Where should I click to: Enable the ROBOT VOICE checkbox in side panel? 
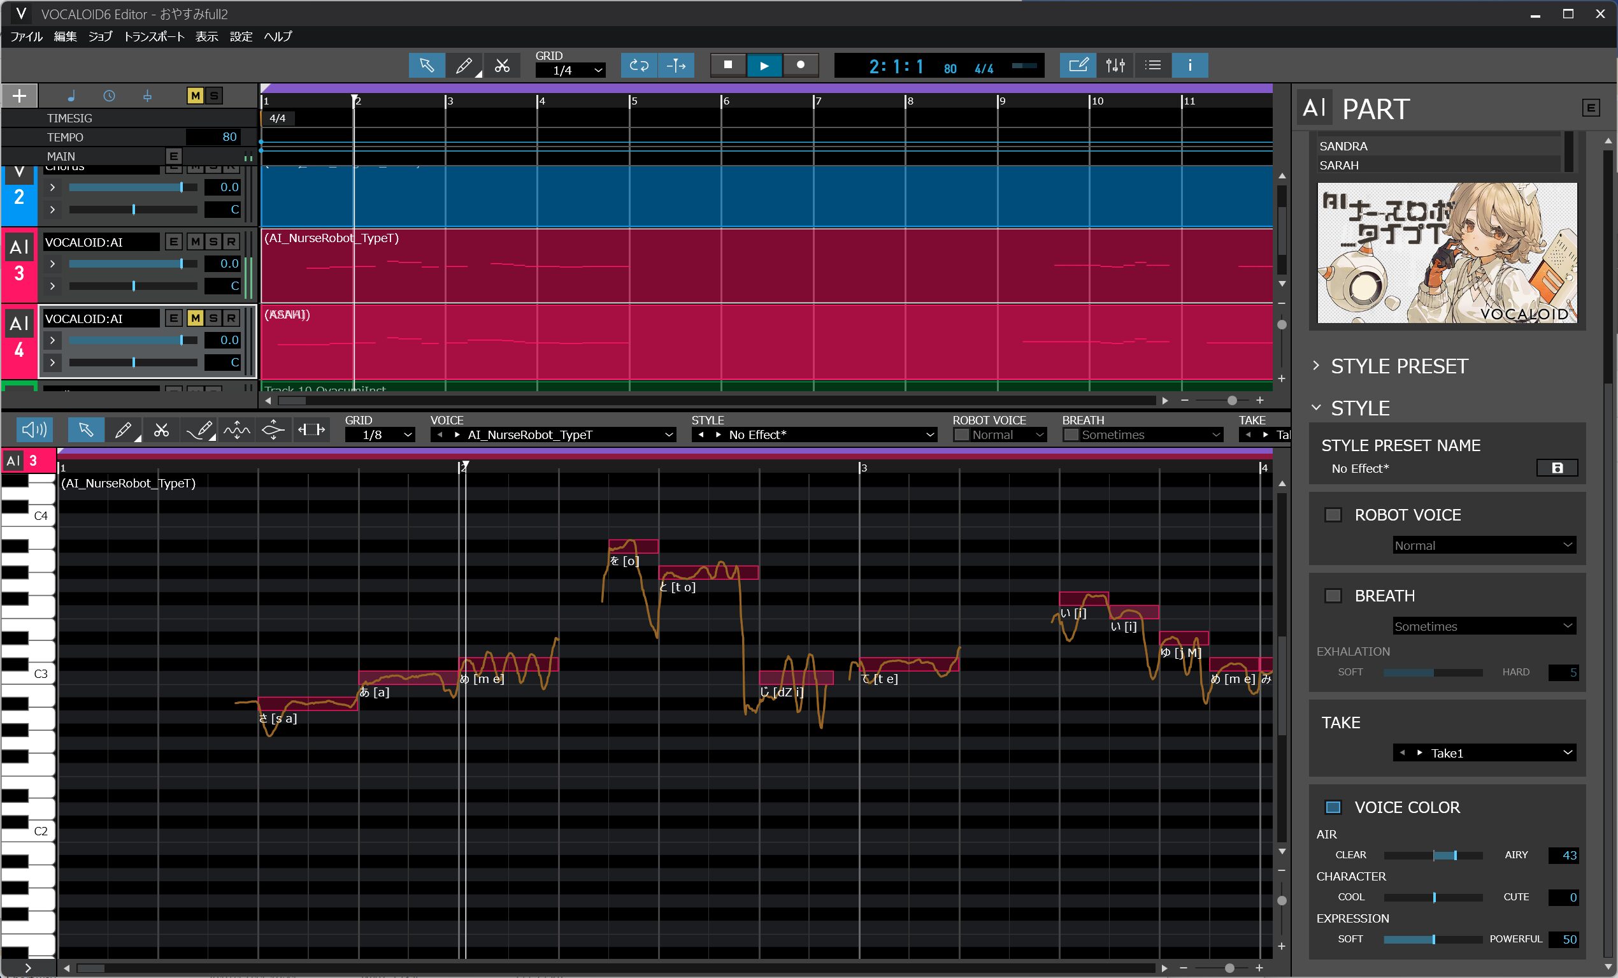[1333, 514]
